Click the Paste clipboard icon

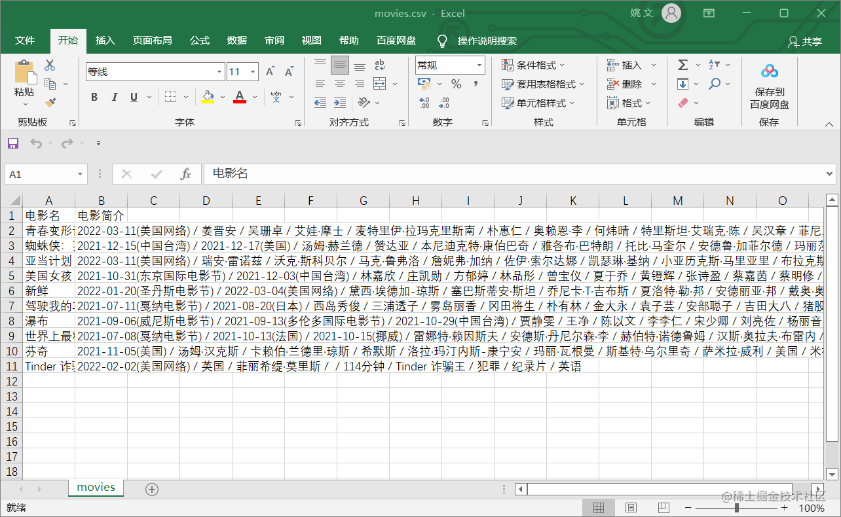coord(24,72)
